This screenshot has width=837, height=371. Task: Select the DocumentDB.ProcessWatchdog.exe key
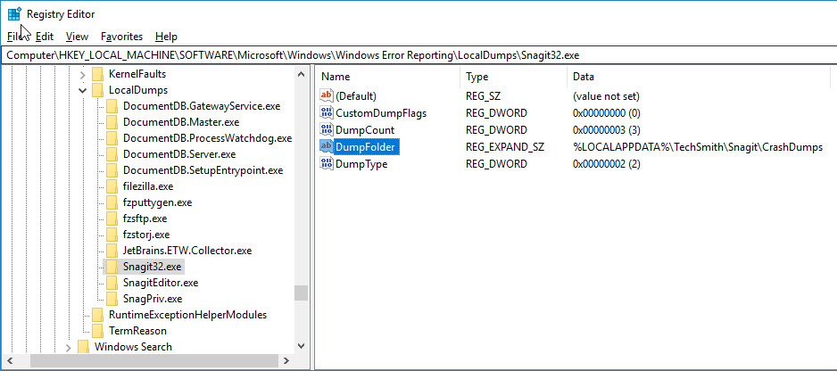(x=207, y=138)
